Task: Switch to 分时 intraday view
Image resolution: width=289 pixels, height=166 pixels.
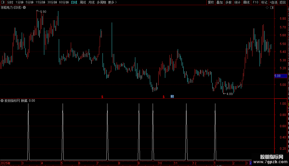Action: pos(10,2)
